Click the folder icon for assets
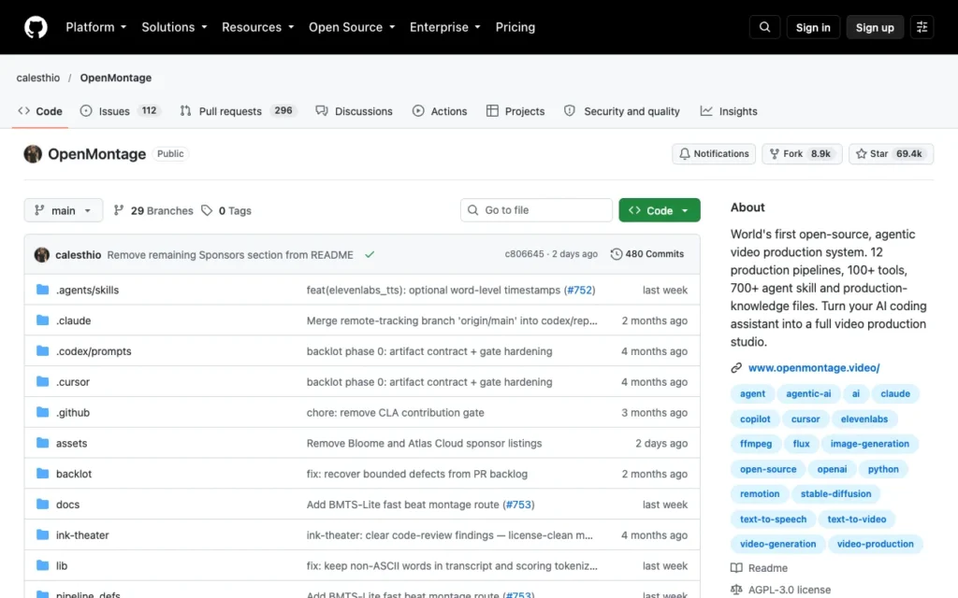Screen dimensions: 958x598 pyautogui.click(x=42, y=443)
